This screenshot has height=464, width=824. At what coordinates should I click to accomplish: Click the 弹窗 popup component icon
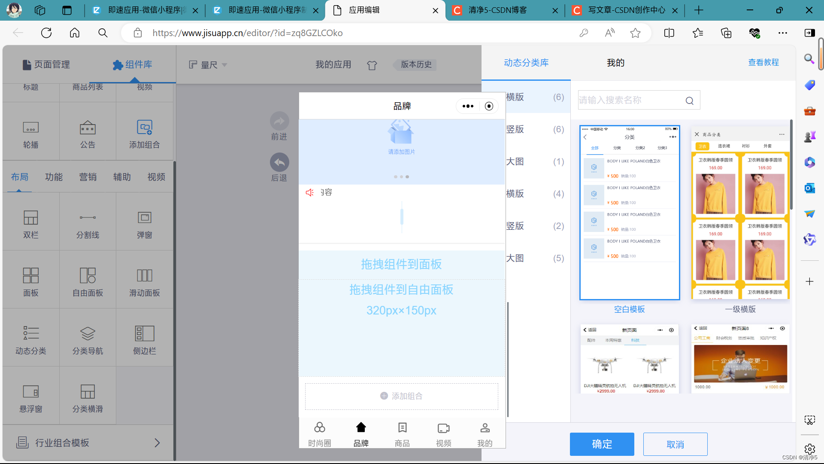pyautogui.click(x=144, y=218)
